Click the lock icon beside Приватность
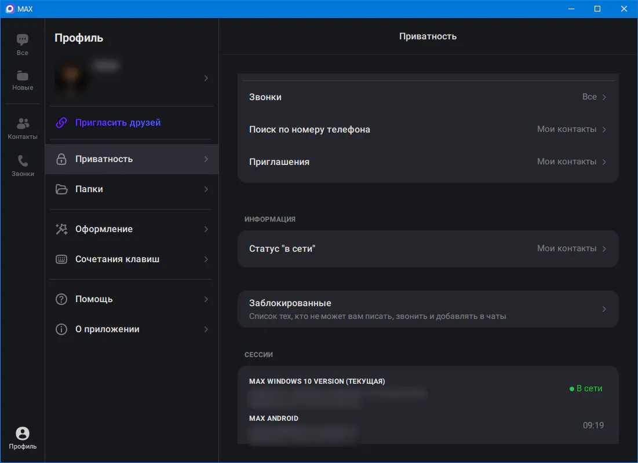 (61, 159)
